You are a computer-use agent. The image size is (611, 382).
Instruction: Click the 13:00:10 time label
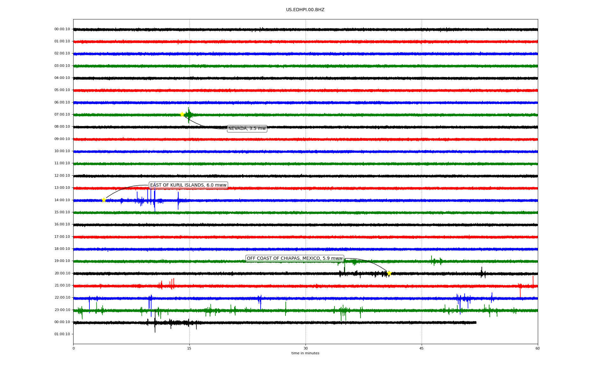click(x=62, y=188)
